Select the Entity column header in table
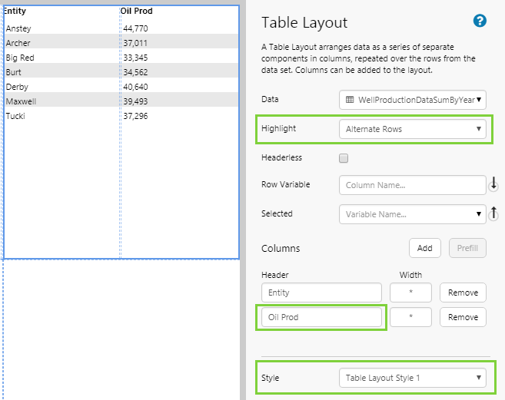The height and width of the screenshot is (400, 505). tap(15, 12)
